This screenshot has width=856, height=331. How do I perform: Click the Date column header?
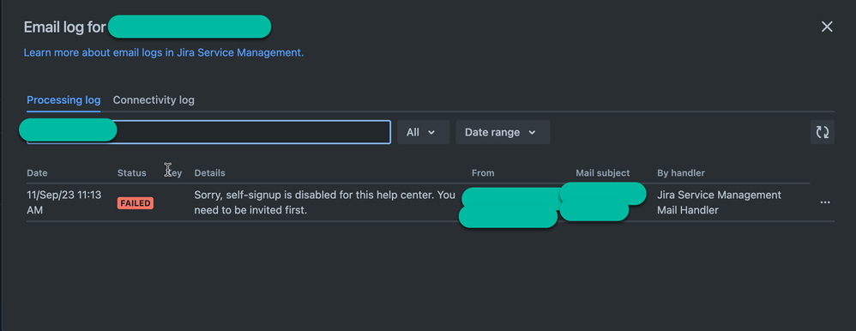pyautogui.click(x=37, y=172)
